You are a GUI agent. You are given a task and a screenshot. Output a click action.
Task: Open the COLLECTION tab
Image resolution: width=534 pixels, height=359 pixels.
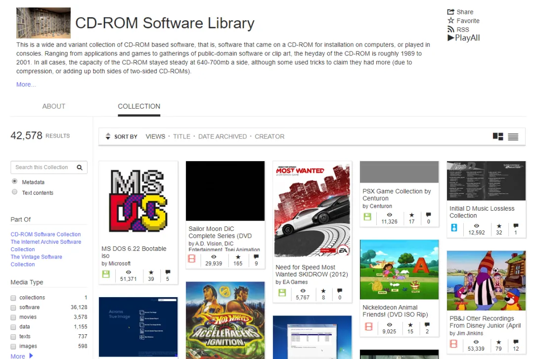[x=139, y=106]
